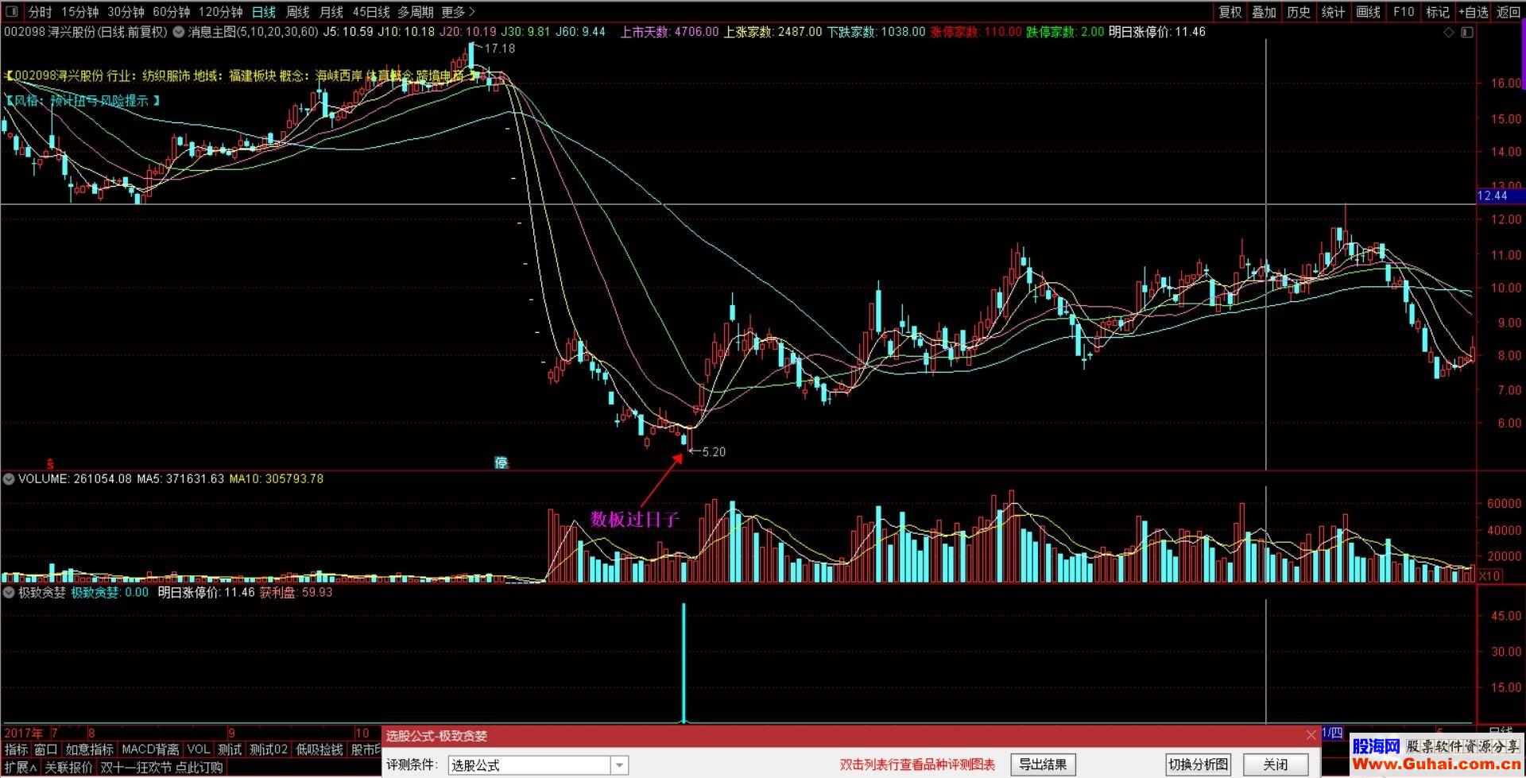Screen dimensions: 1526x778
Task: Click the 风格: 预计扭亏风险提示 text line
Action: pyautogui.click(x=83, y=101)
